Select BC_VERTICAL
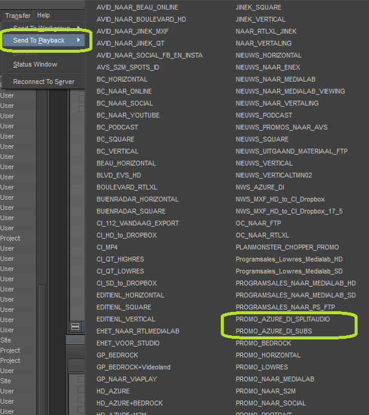 coord(118,151)
